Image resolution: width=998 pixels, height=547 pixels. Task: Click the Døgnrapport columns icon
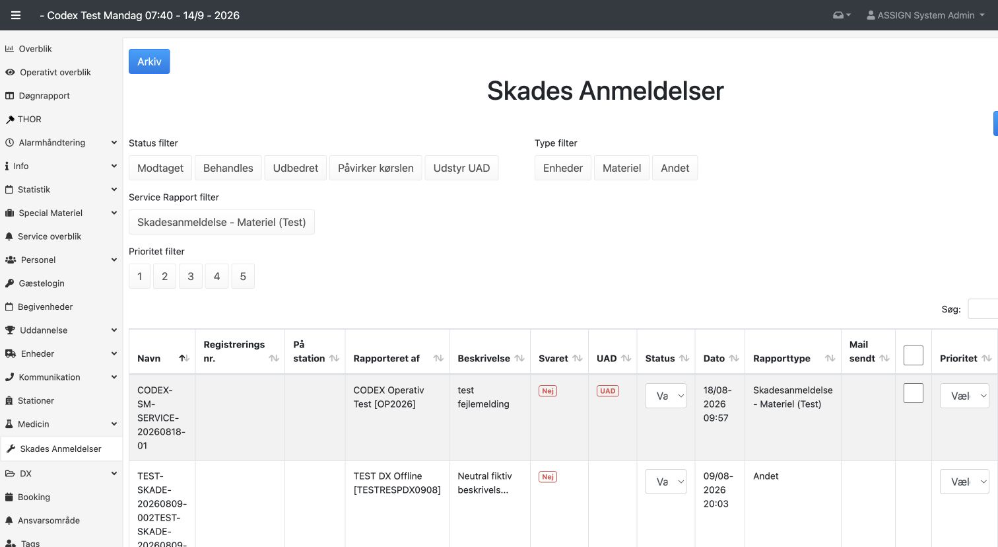coord(9,96)
